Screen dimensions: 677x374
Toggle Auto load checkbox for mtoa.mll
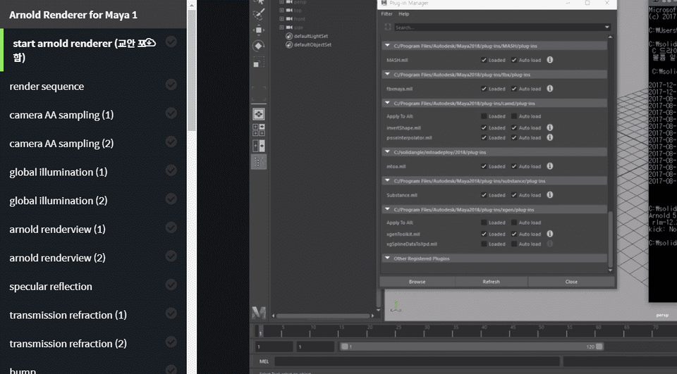click(x=514, y=166)
